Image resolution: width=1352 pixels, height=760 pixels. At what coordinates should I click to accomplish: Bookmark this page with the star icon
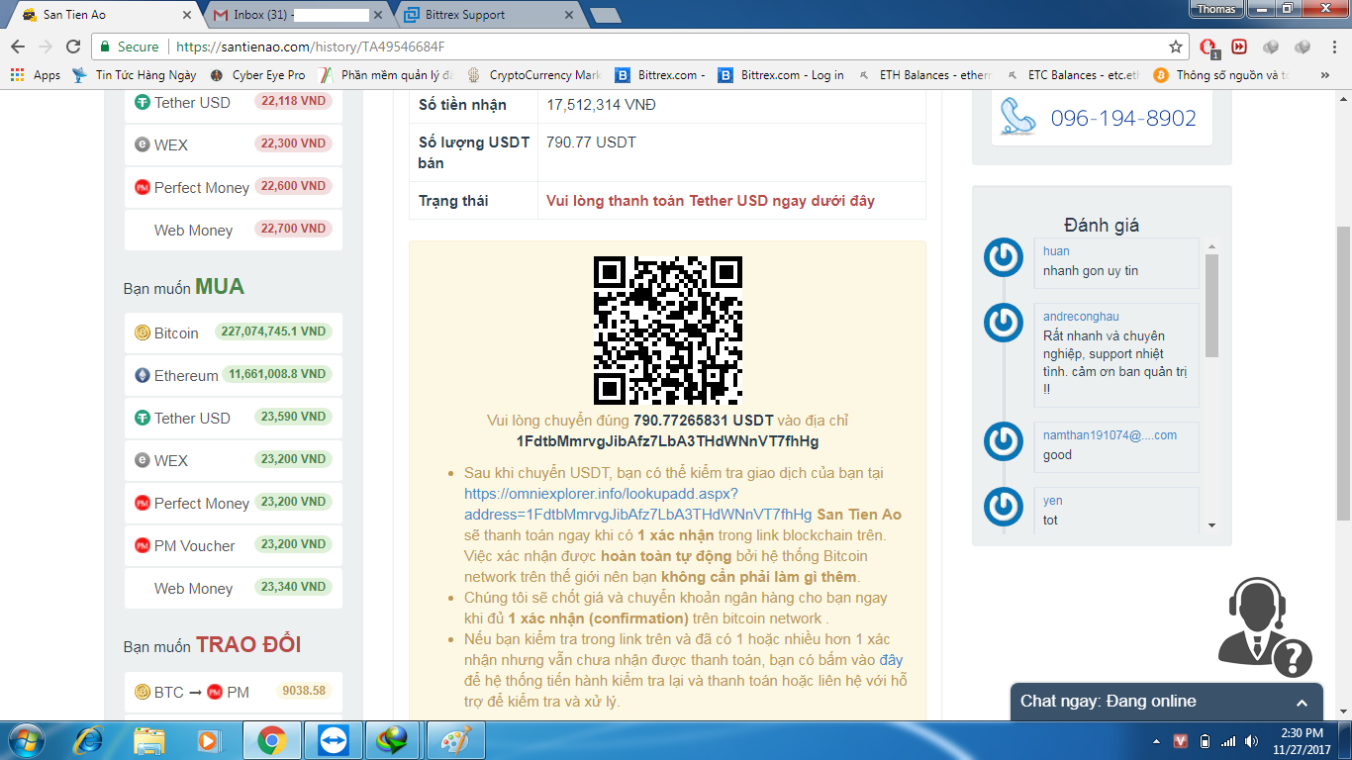click(1176, 47)
